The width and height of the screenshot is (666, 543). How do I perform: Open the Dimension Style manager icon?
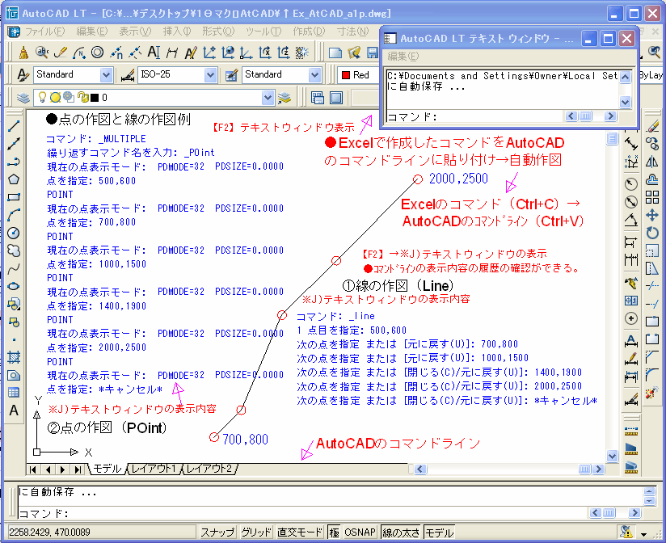pos(128,75)
